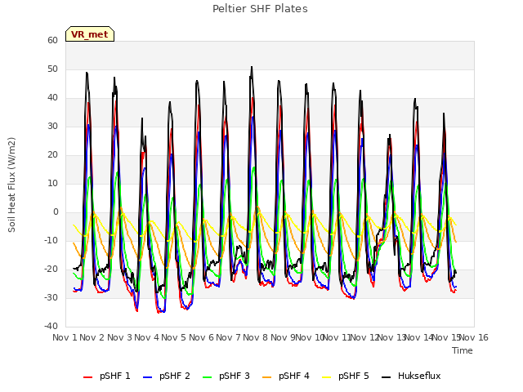Click the 60 y-axis tick label
Screen dimensions: 523x392
[x=52, y=41]
